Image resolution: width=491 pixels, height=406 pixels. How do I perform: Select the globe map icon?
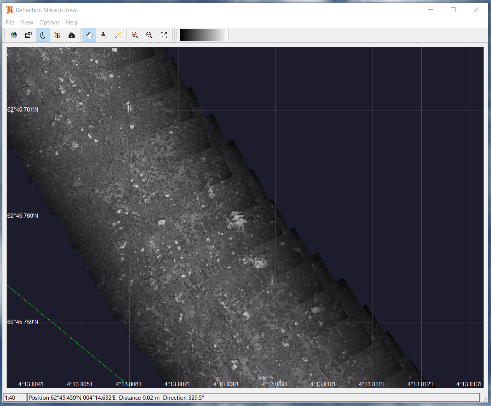14,35
